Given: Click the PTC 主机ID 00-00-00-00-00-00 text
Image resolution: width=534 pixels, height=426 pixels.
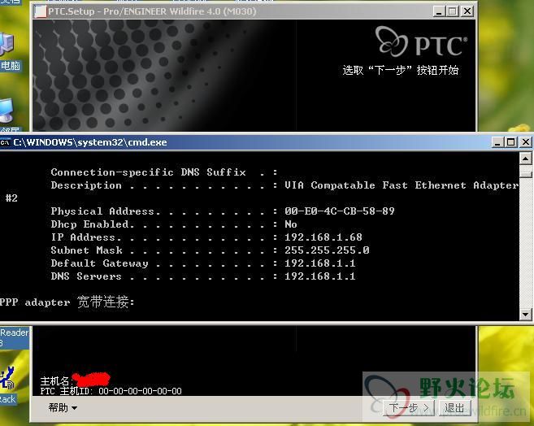Looking at the screenshot, I should point(111,391).
